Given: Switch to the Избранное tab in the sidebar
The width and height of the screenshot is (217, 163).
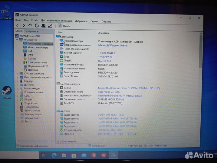Looking at the screenshot, I should point(32,31).
